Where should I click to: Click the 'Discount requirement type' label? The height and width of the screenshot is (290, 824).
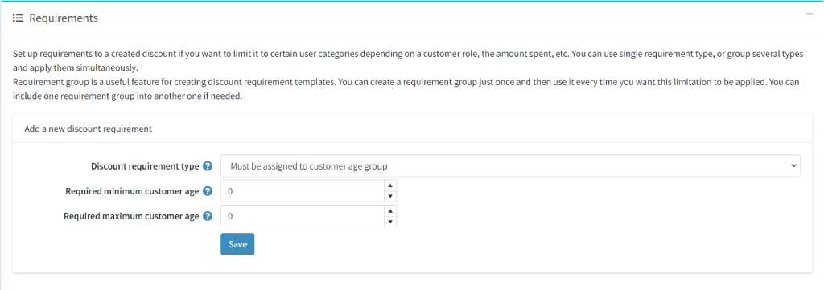(x=145, y=166)
